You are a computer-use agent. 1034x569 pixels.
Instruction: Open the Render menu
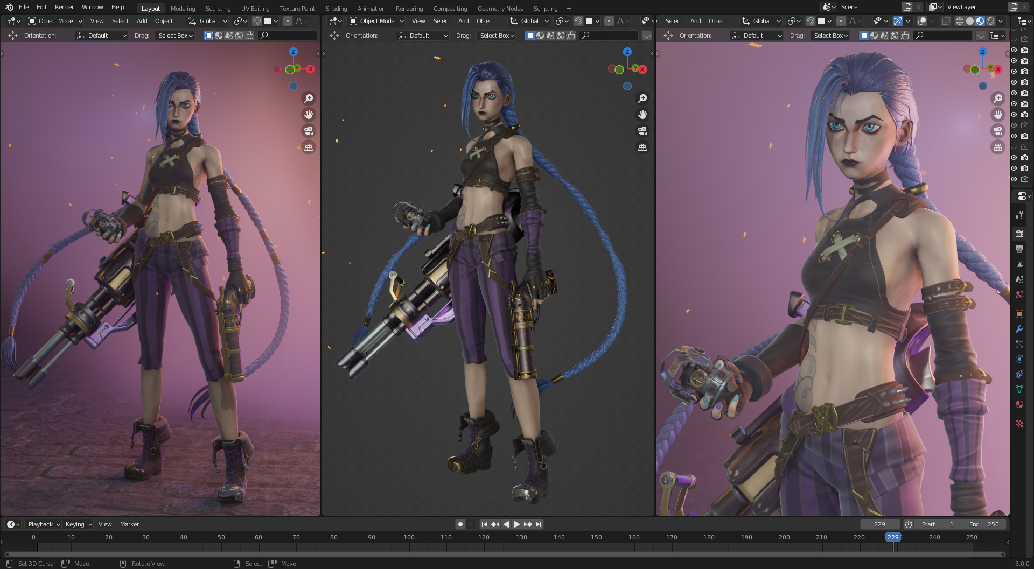pos(64,7)
